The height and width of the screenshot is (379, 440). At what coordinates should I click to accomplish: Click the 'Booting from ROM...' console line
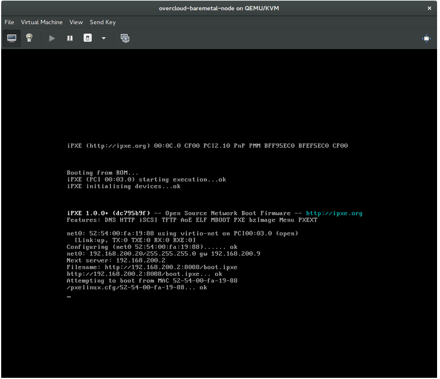(103, 173)
